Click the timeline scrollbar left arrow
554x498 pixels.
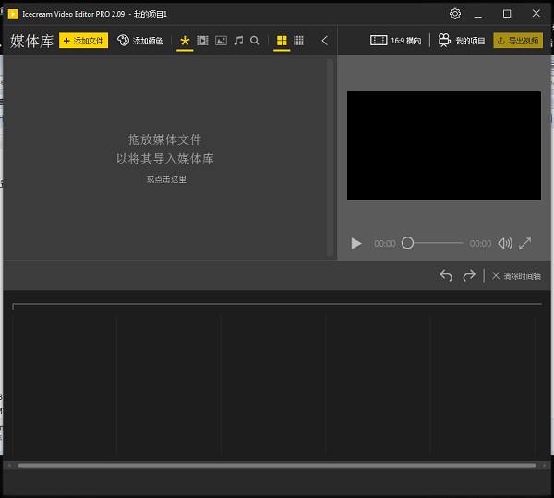click(9, 466)
